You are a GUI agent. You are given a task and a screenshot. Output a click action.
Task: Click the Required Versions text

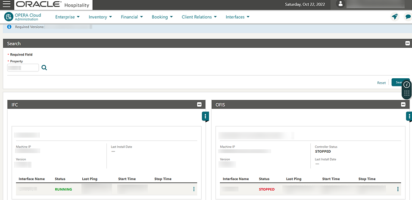[x=29, y=27]
